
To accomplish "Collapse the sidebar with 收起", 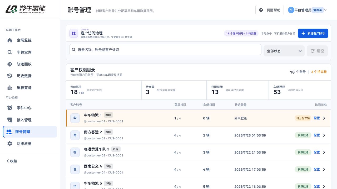I will pos(12,161).
